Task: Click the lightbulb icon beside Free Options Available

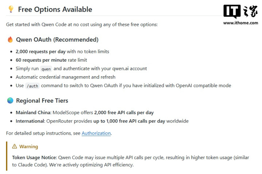Action: point(11,9)
